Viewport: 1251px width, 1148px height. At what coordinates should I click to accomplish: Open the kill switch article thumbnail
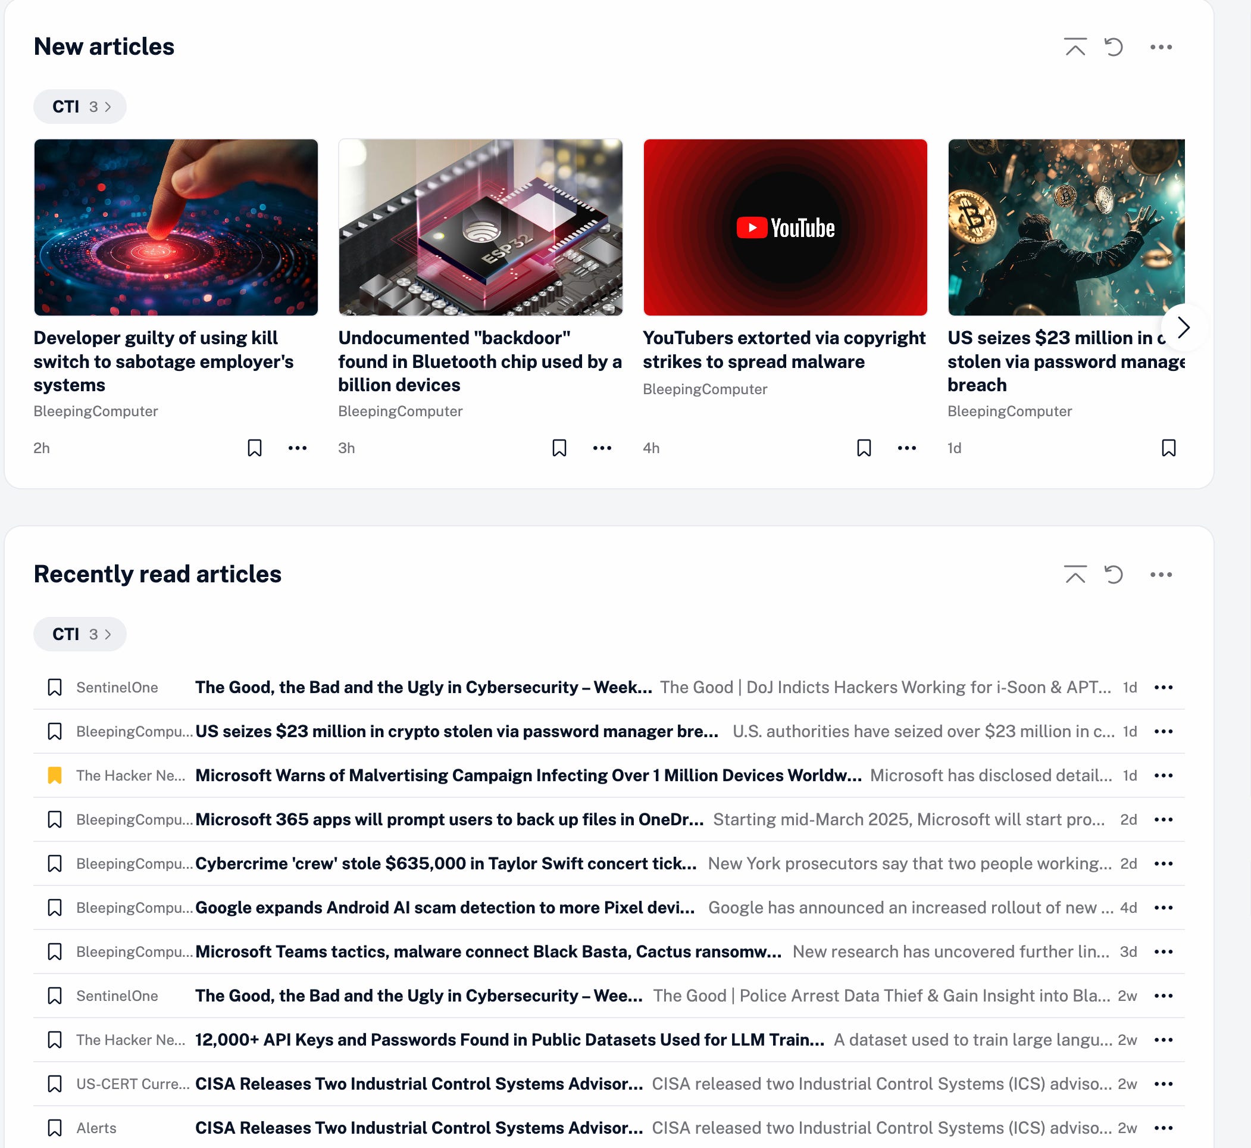176,227
